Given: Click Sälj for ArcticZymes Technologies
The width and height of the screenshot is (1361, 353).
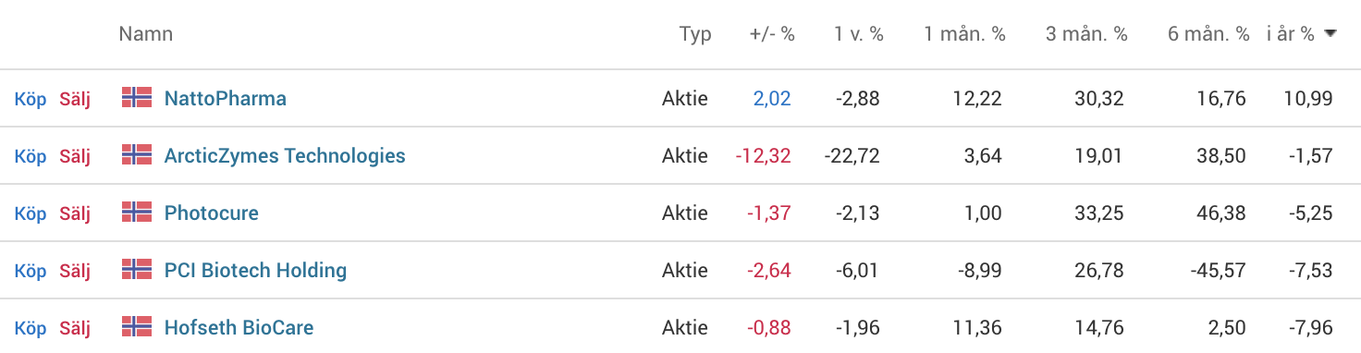Looking at the screenshot, I should tap(75, 156).
